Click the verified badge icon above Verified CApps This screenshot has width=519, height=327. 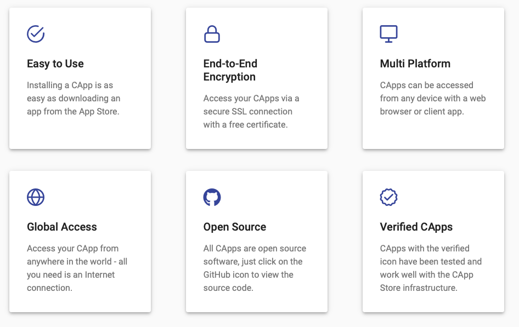389,197
